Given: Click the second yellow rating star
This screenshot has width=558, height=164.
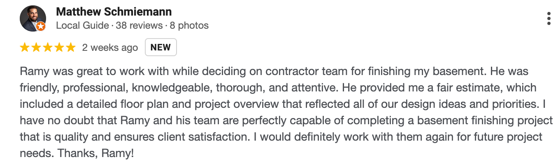Looking at the screenshot, I should (x=36, y=48).
